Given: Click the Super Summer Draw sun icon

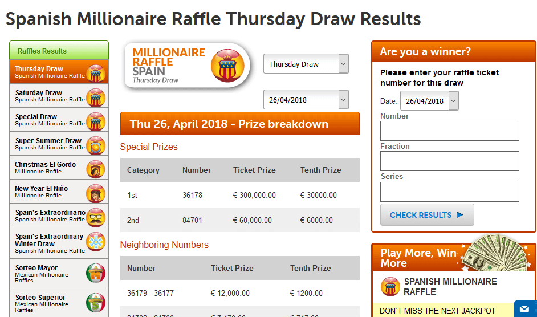Looking at the screenshot, I should [96, 145].
